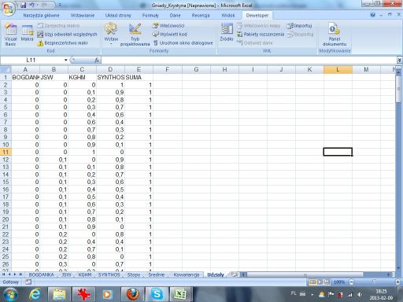Open Panel dokumentu

click(335, 35)
